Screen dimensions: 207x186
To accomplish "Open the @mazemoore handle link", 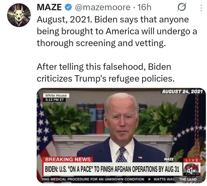I will click(x=103, y=7).
